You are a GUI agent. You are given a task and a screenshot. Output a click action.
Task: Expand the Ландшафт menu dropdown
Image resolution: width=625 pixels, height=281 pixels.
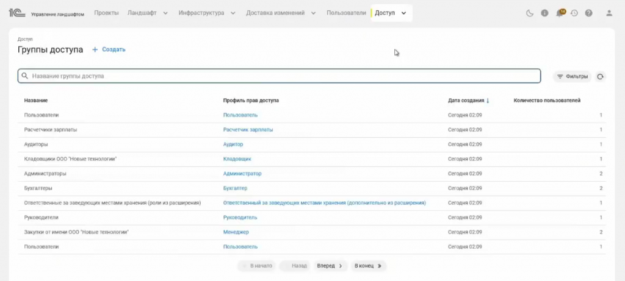[x=165, y=13]
